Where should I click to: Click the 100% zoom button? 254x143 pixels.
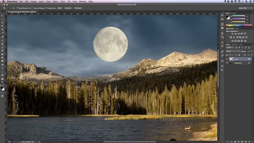[x=60, y=8]
